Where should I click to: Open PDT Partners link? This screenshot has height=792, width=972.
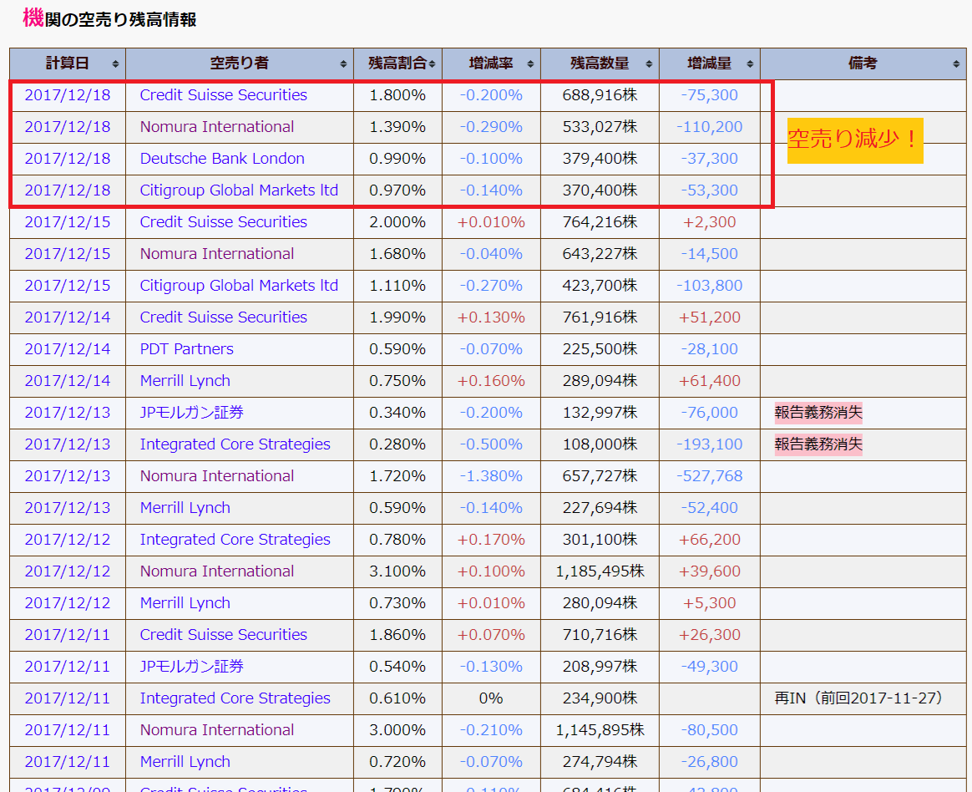pyautogui.click(x=186, y=348)
